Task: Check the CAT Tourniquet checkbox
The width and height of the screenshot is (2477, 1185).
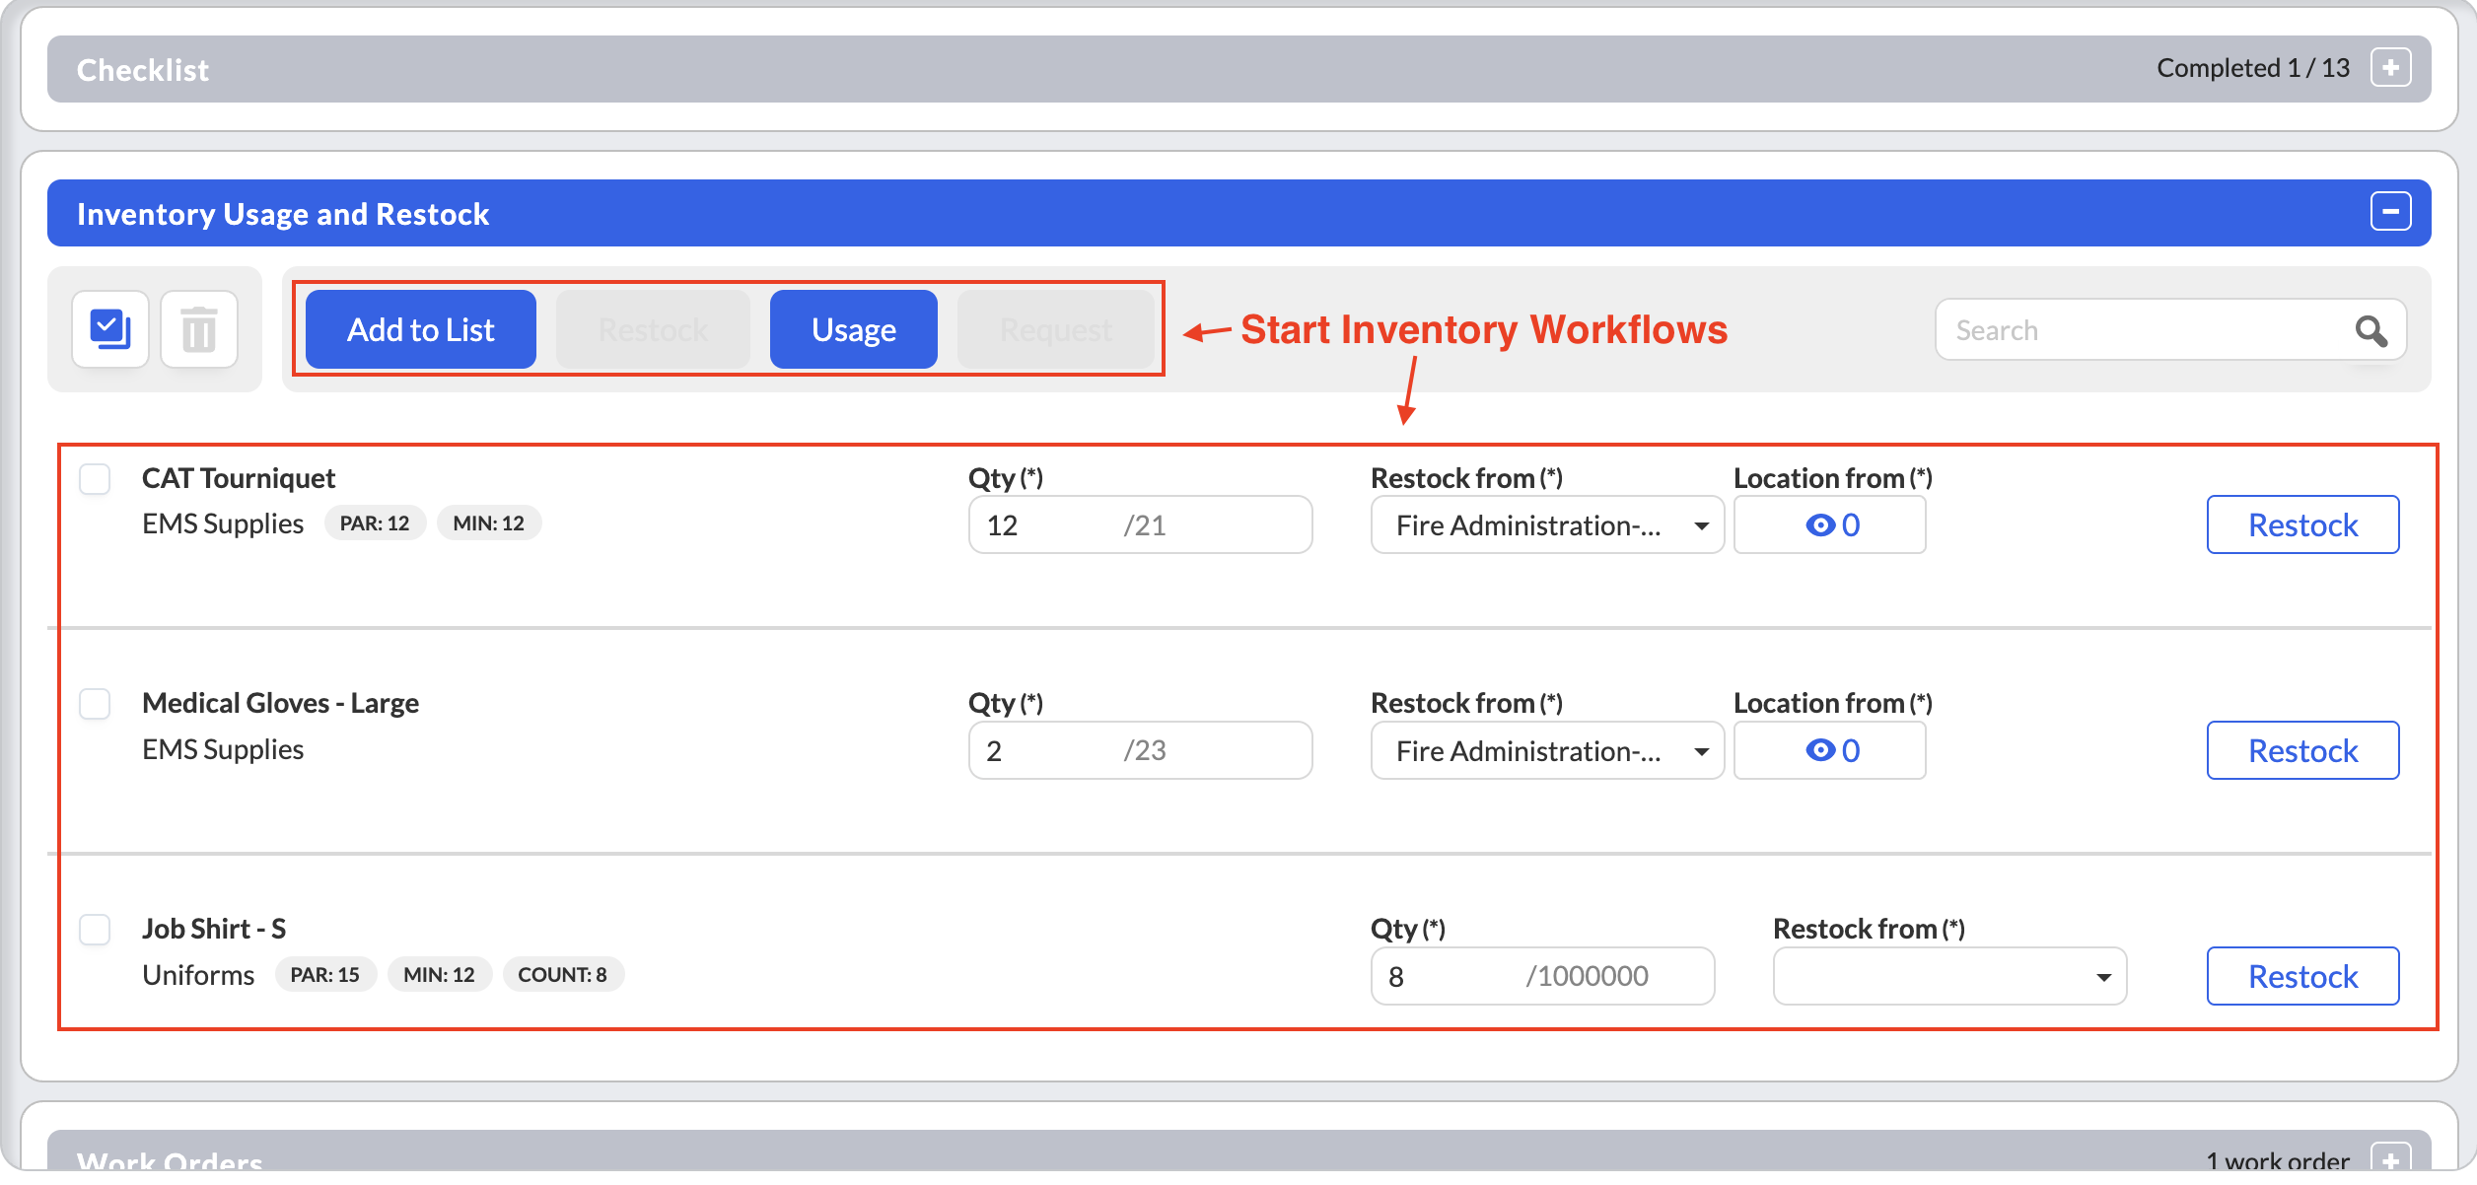Action: click(95, 479)
